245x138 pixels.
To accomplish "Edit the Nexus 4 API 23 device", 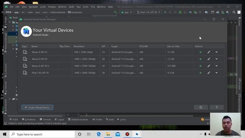I will click(x=209, y=52).
